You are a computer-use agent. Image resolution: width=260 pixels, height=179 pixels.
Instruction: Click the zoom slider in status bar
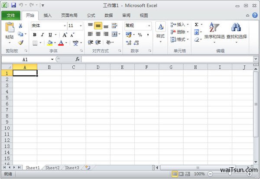229,174
